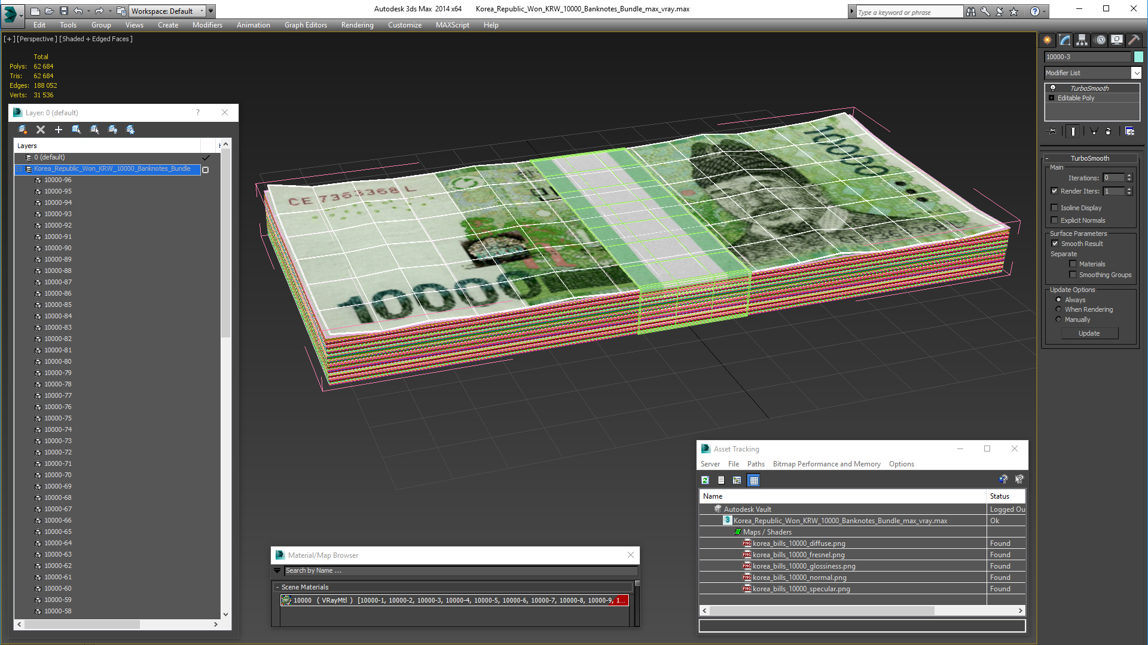Select Manually update radio button
This screenshot has width=1148, height=645.
pyautogui.click(x=1058, y=320)
